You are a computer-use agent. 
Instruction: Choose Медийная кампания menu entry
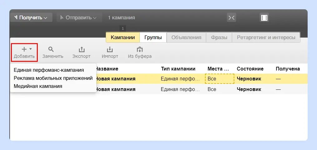tap(38, 86)
